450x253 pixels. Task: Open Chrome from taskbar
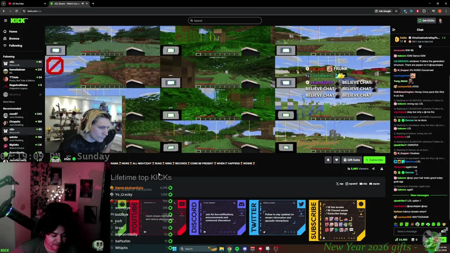229,249
